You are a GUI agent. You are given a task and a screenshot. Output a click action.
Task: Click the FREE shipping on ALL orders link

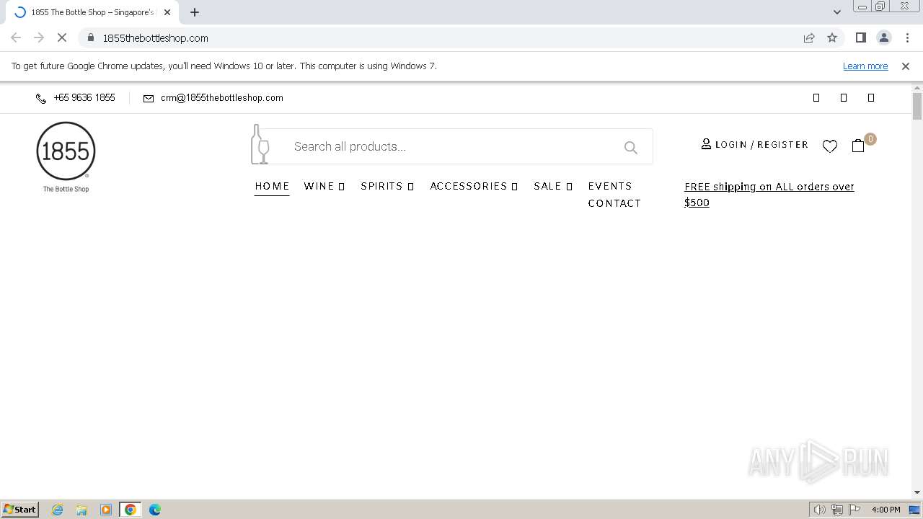pos(769,195)
